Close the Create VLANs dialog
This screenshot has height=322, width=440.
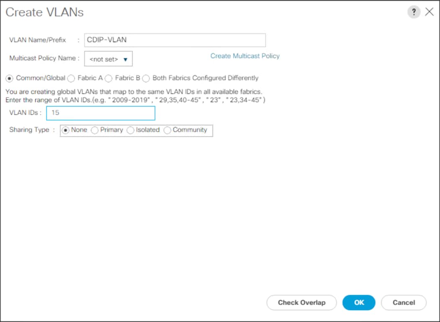click(x=430, y=12)
